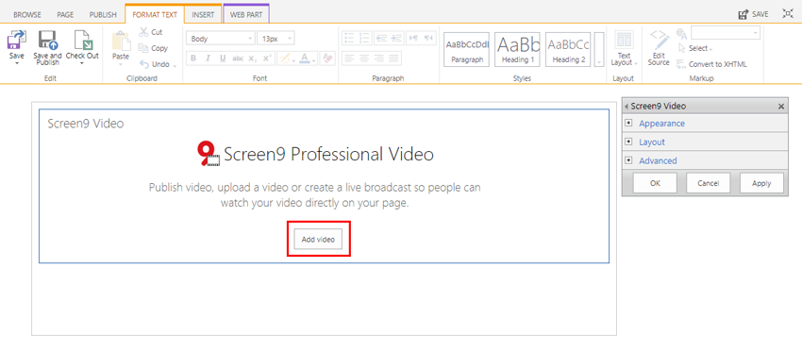Screen dimensions: 802x351
Task: Open the Save dropdown arrow
Action: tap(17, 63)
